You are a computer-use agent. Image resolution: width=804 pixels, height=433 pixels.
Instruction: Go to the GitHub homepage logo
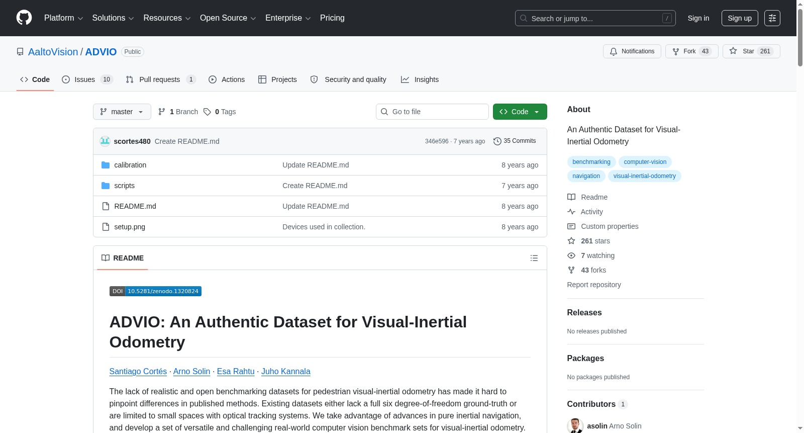[24, 18]
